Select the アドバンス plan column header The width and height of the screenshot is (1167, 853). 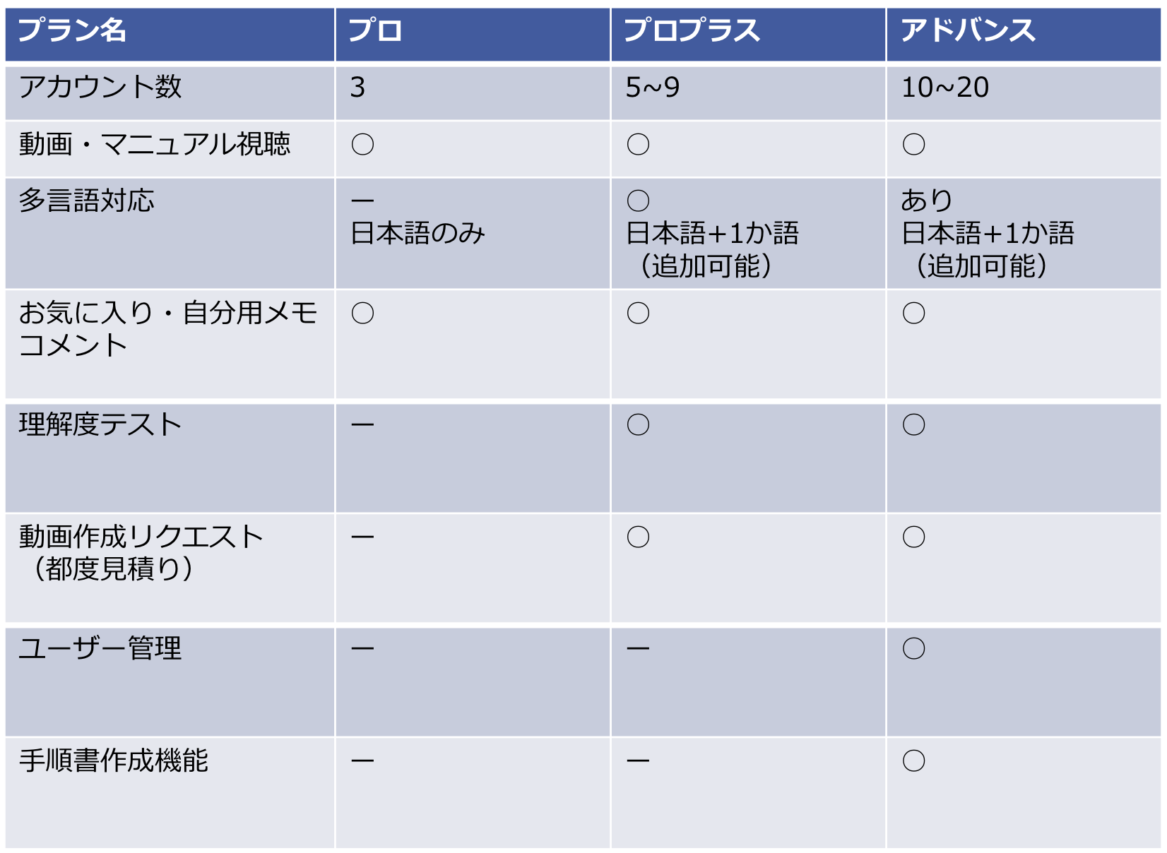(967, 31)
